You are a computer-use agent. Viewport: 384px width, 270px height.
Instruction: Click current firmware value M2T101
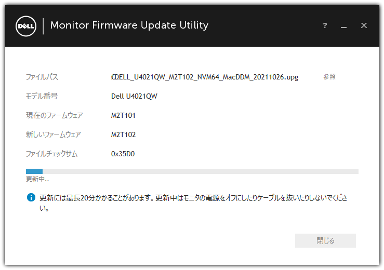click(123, 115)
